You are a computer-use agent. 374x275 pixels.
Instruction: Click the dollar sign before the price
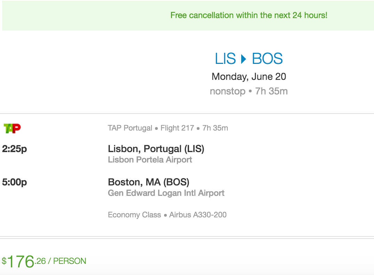(x=4, y=261)
